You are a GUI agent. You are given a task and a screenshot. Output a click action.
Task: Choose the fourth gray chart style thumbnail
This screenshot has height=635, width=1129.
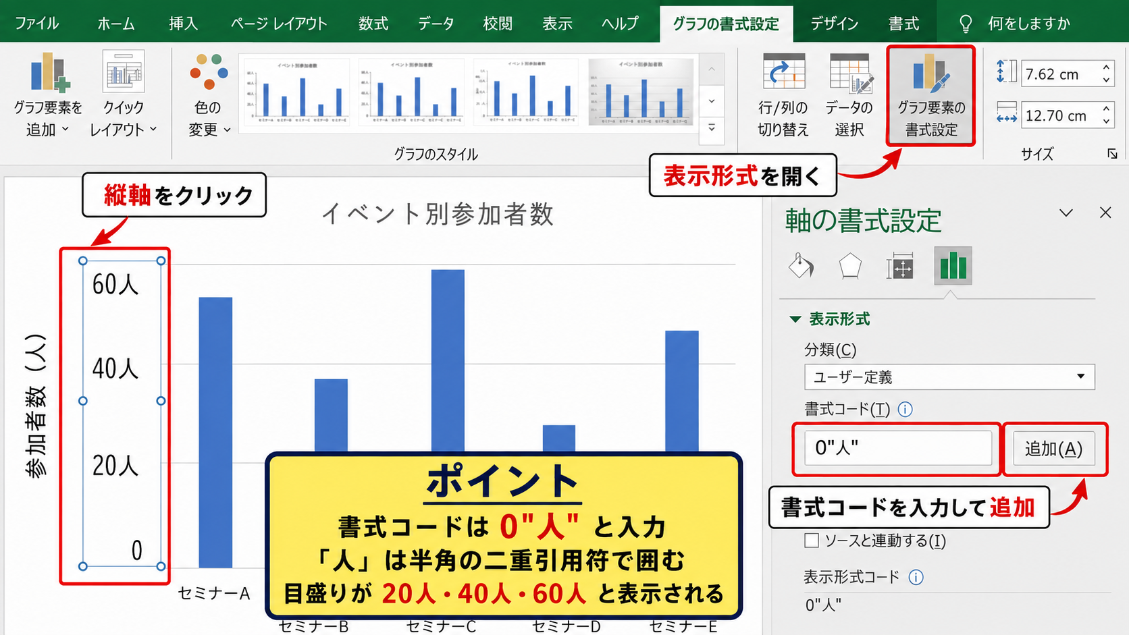coord(641,92)
